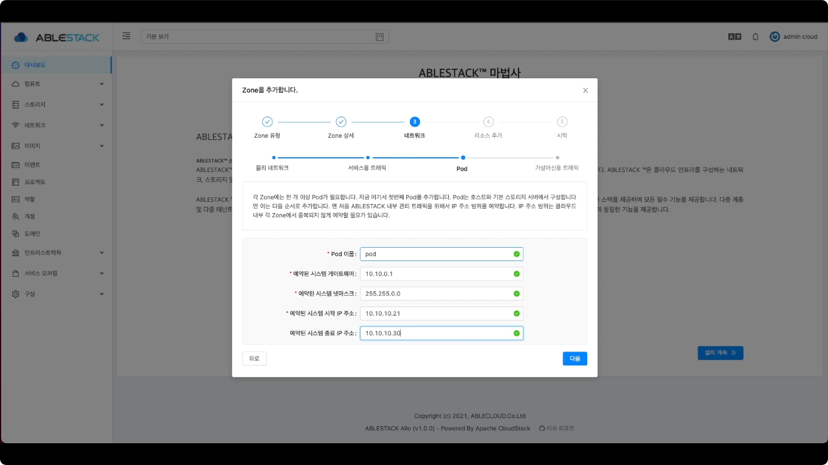The image size is (828, 465).
Task: Click the 서비스 오퍼링 shopping bag icon
Action: pos(16,273)
